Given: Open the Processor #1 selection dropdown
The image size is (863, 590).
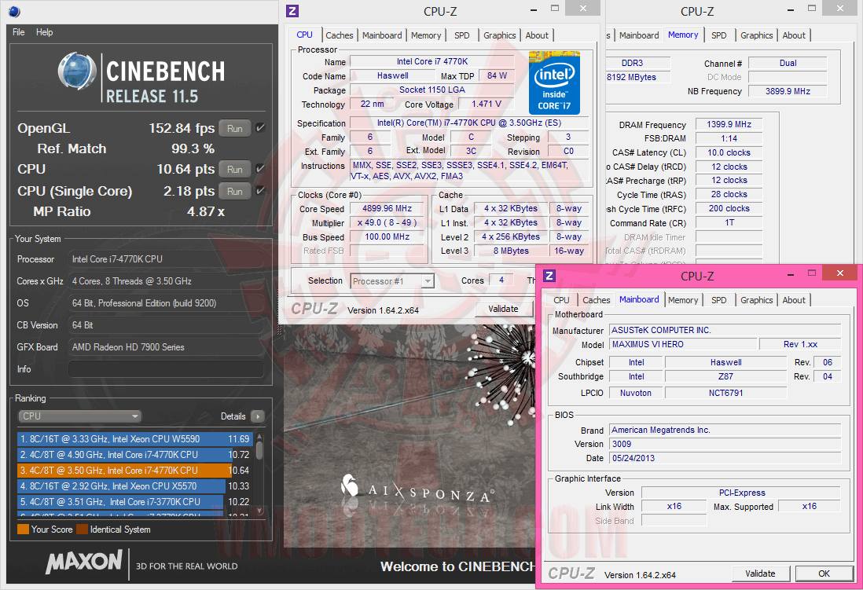Looking at the screenshot, I should coord(392,281).
